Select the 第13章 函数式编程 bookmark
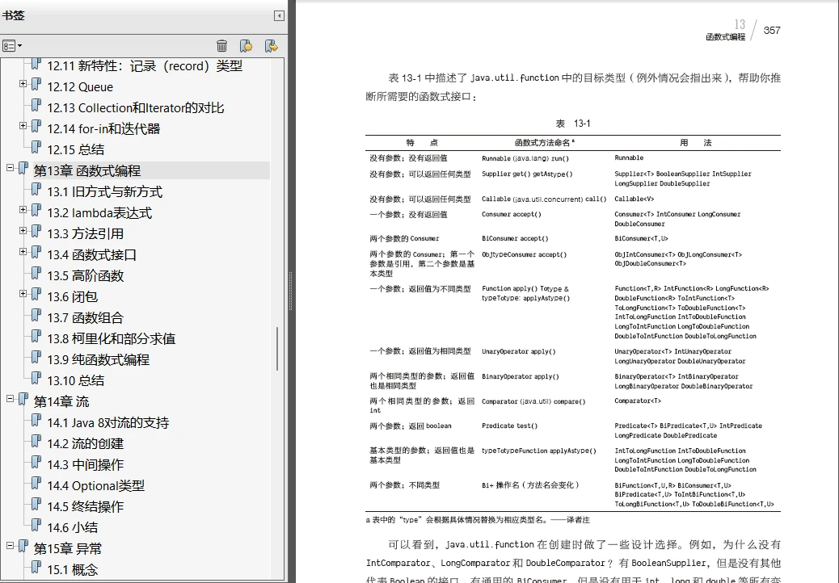 point(87,171)
